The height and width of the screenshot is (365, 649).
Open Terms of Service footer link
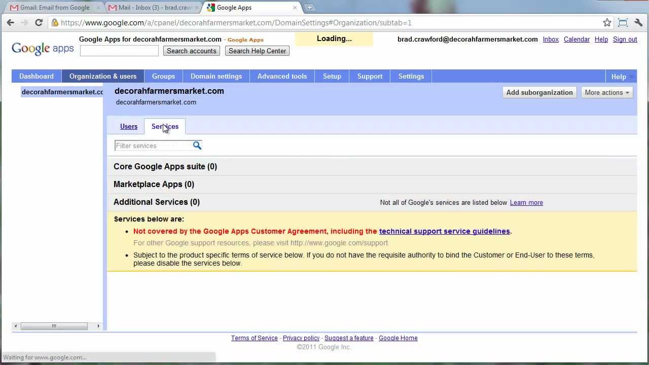(x=255, y=338)
